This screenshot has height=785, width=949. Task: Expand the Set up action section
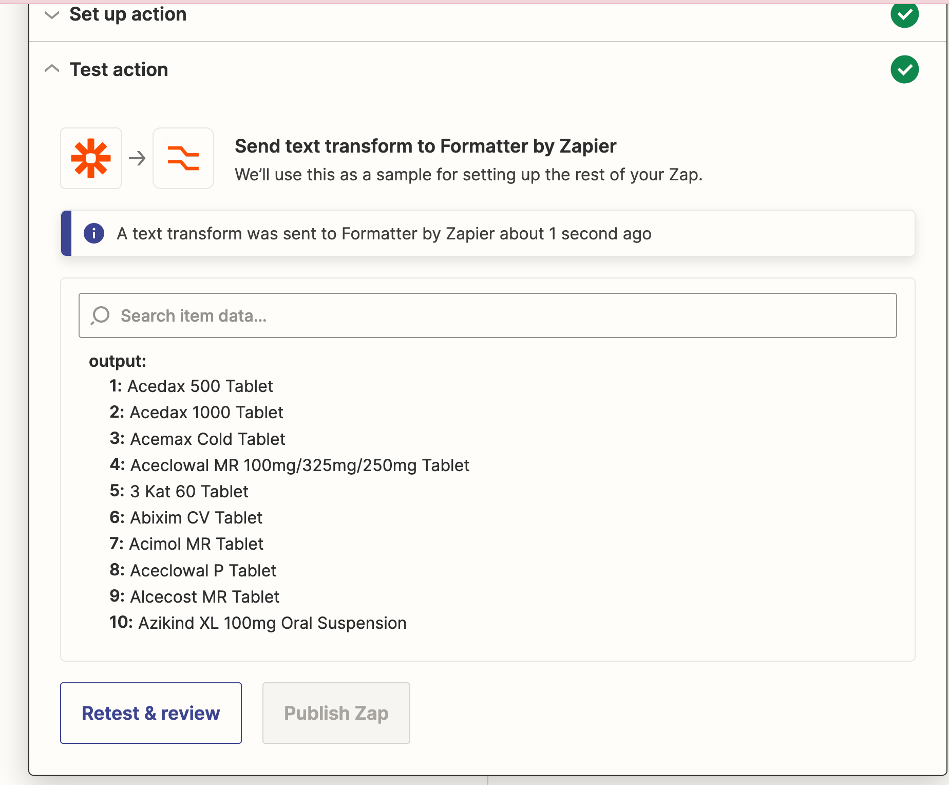coord(52,15)
